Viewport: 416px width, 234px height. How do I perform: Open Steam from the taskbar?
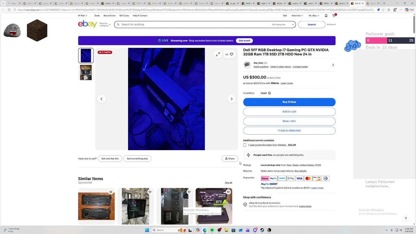262,230
